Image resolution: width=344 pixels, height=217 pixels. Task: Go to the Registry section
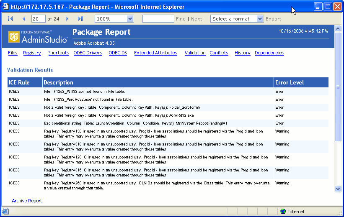32,53
